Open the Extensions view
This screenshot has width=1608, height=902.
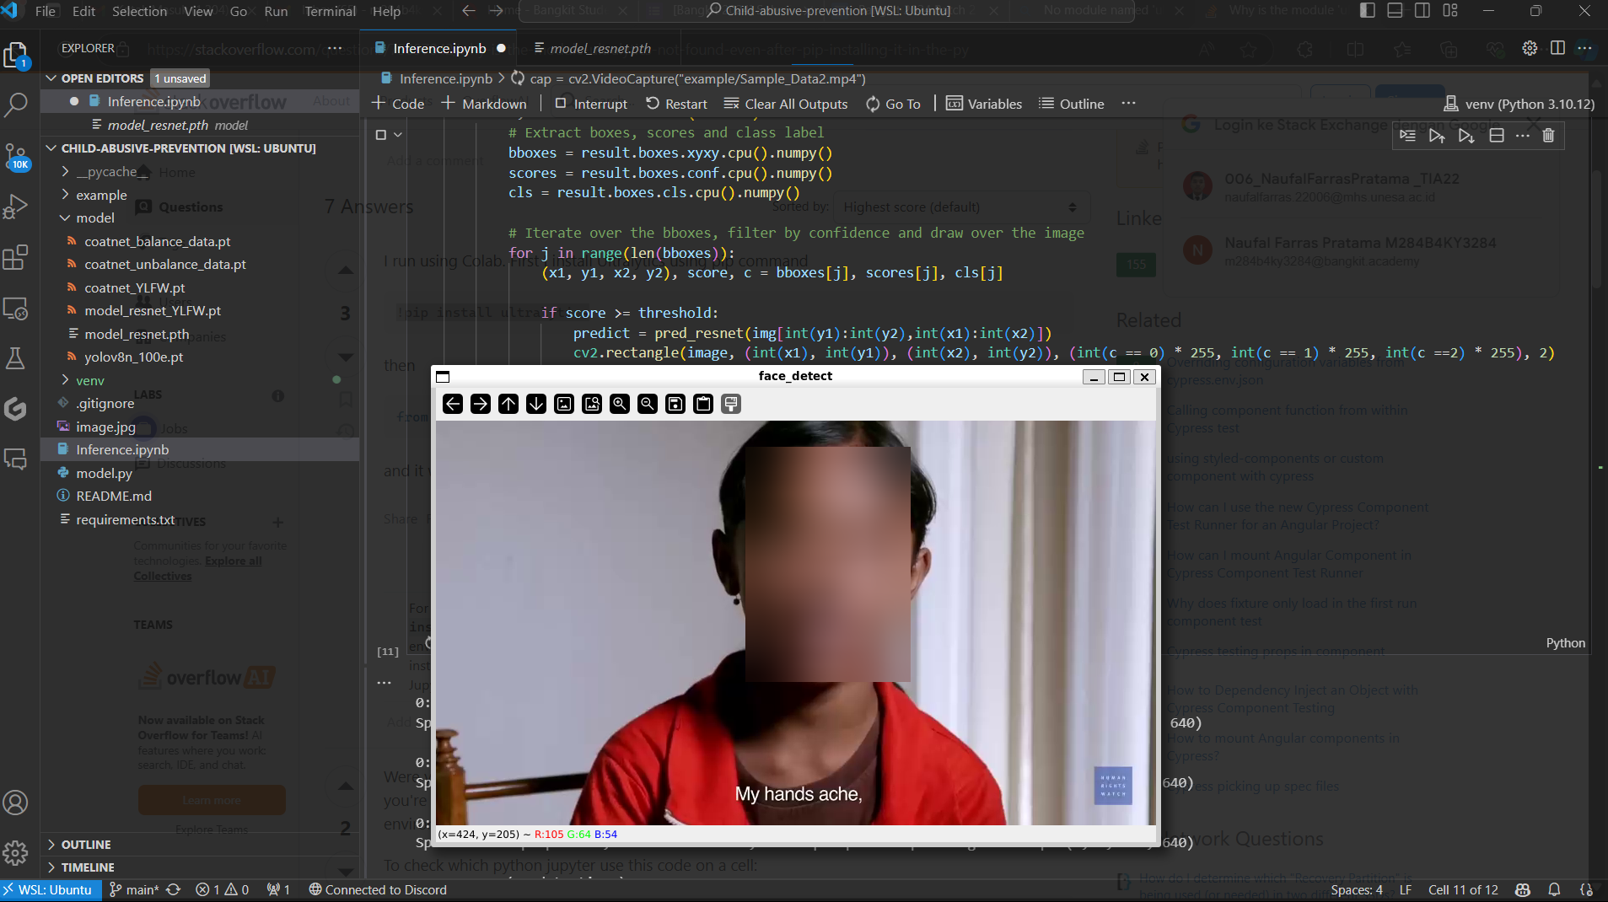(16, 257)
